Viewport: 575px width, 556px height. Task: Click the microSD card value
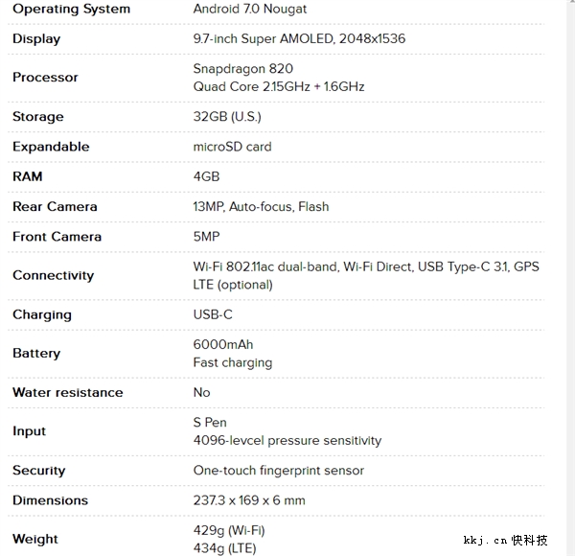point(232,147)
